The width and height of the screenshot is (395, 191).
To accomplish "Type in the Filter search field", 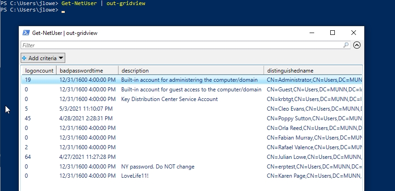I will coord(181,45).
